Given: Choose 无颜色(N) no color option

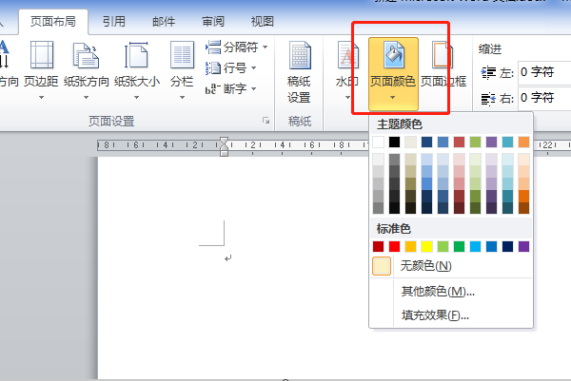Looking at the screenshot, I should (x=451, y=266).
